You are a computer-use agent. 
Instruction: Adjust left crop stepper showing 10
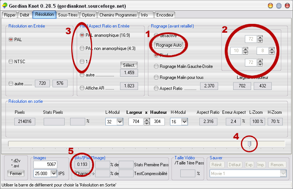pos(245,51)
